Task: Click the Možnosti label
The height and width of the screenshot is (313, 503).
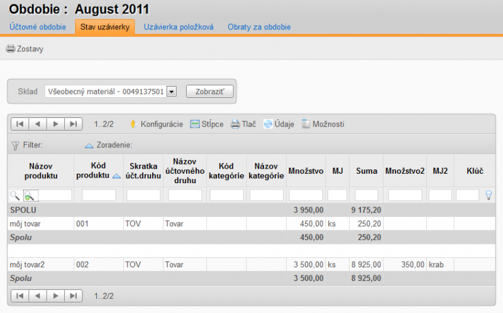Action: click(x=328, y=124)
